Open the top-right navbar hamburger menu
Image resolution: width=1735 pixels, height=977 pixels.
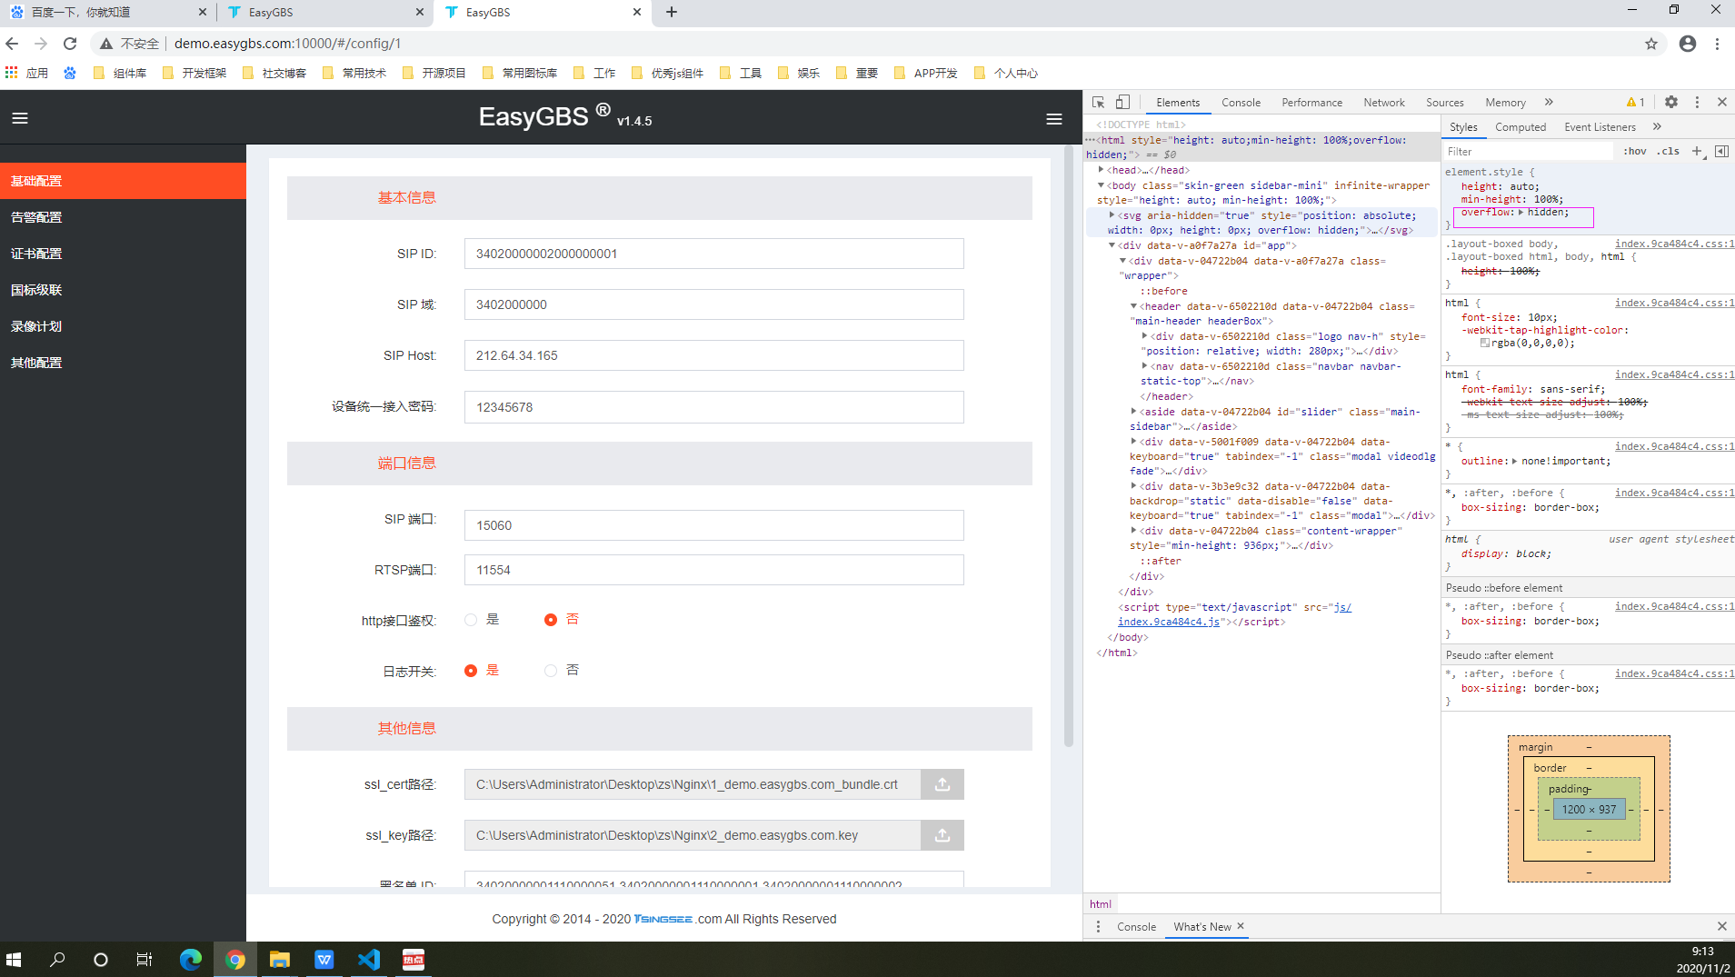(x=1054, y=119)
